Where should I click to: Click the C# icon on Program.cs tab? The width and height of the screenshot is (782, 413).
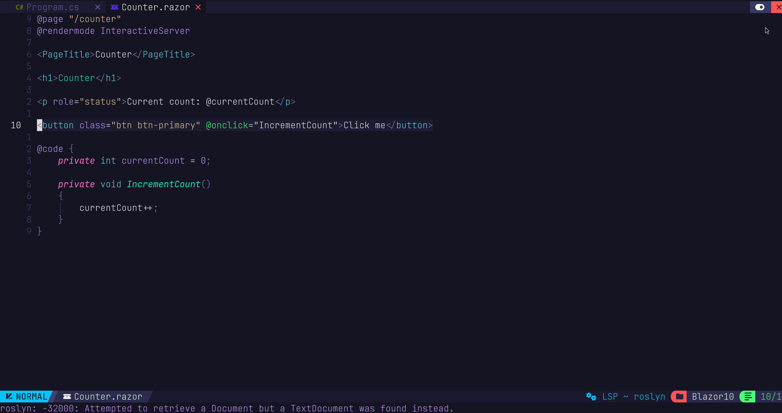point(19,7)
